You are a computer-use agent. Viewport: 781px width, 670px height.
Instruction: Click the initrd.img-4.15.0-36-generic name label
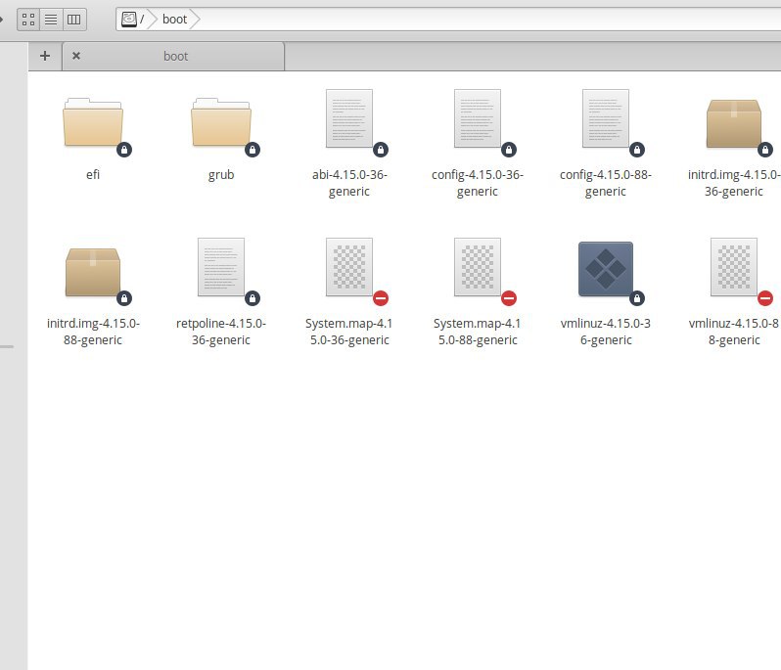point(734,183)
